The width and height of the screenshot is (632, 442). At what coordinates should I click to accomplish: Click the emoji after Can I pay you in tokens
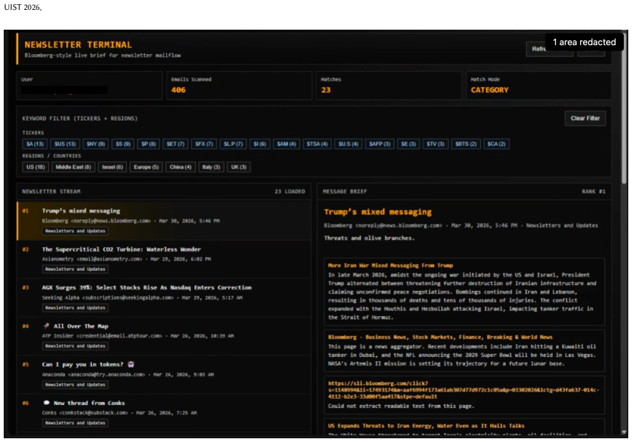pos(131,364)
